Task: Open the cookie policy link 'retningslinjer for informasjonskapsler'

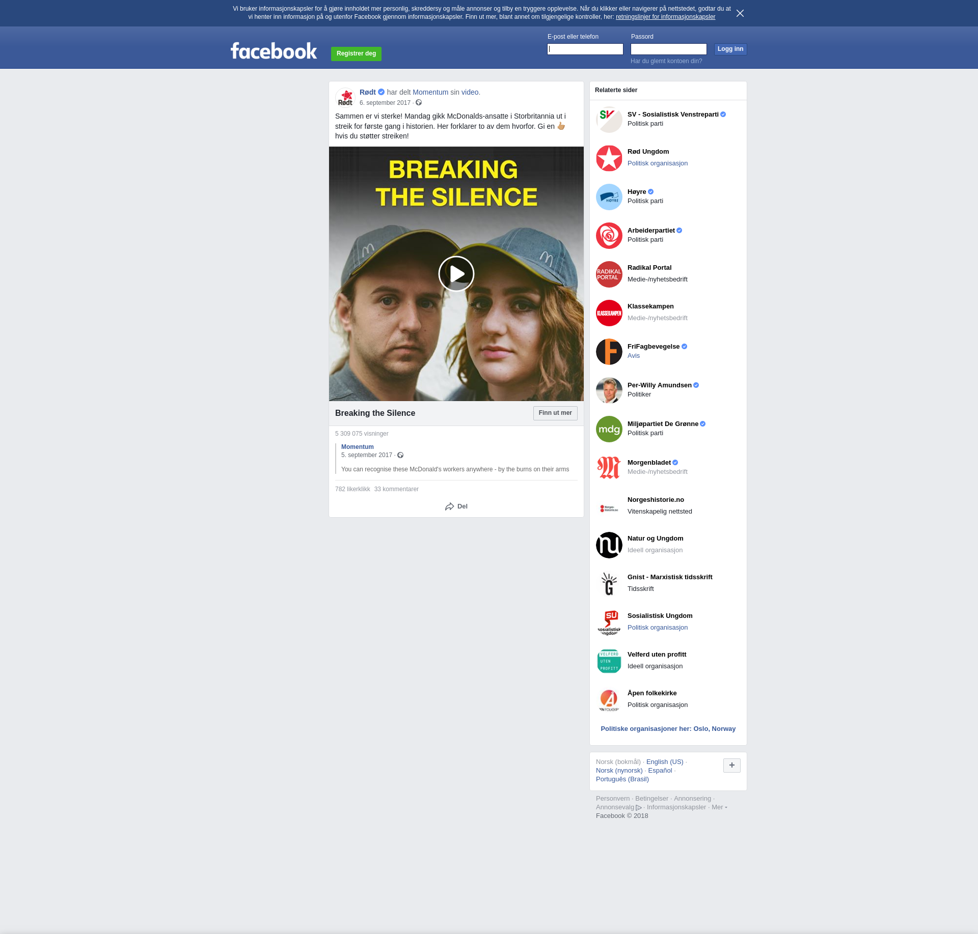Action: pos(665,17)
